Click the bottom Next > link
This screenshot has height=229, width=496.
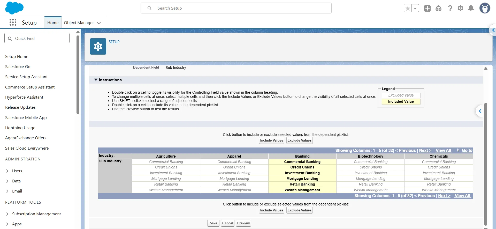(x=444, y=196)
